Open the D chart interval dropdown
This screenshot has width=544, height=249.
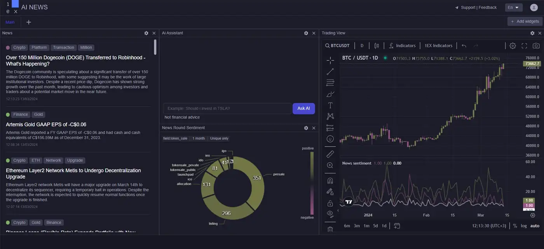[x=362, y=46]
